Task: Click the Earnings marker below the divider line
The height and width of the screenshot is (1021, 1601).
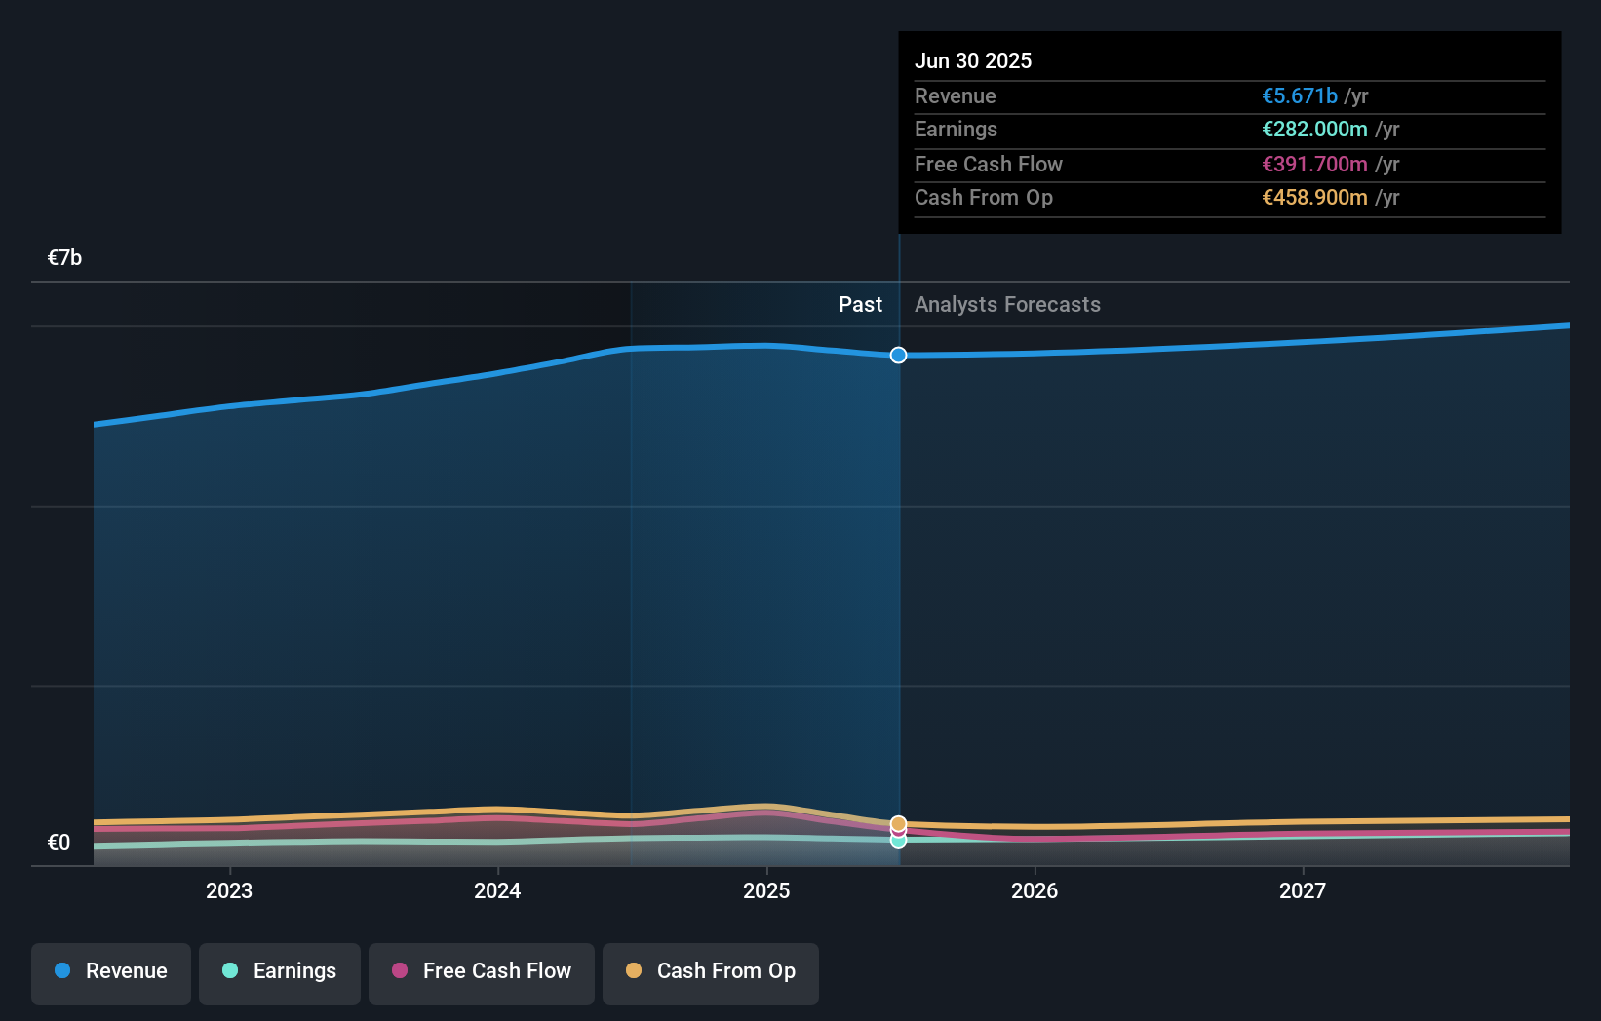Action: point(897,840)
